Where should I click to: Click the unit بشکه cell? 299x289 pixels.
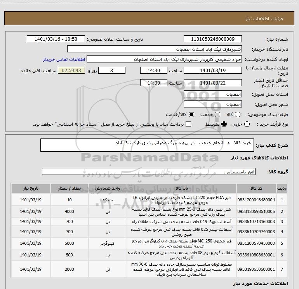tap(108, 200)
